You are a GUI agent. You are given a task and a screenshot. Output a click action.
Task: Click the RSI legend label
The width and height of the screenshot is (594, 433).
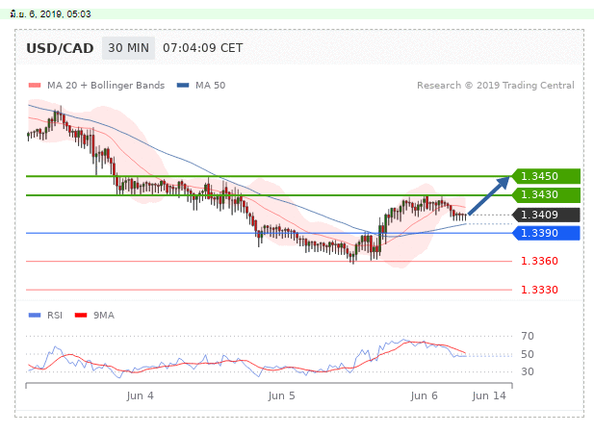tap(55, 315)
